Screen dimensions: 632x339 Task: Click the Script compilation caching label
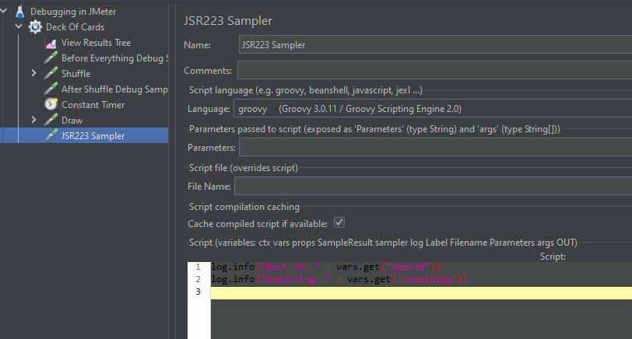click(x=244, y=207)
